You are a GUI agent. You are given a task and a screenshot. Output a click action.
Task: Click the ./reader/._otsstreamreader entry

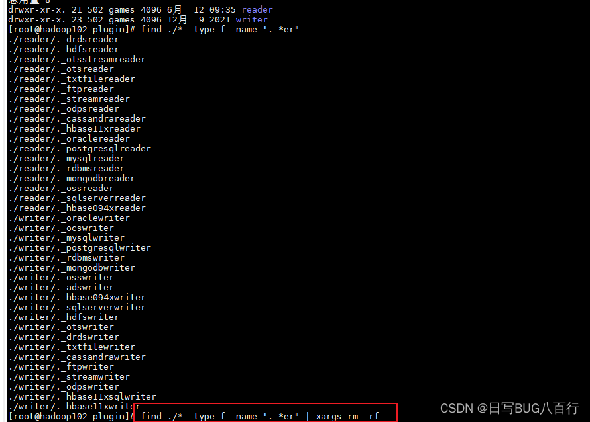tap(77, 60)
